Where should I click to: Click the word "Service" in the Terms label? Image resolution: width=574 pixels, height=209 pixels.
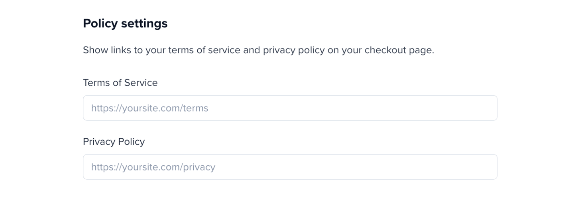tap(141, 83)
